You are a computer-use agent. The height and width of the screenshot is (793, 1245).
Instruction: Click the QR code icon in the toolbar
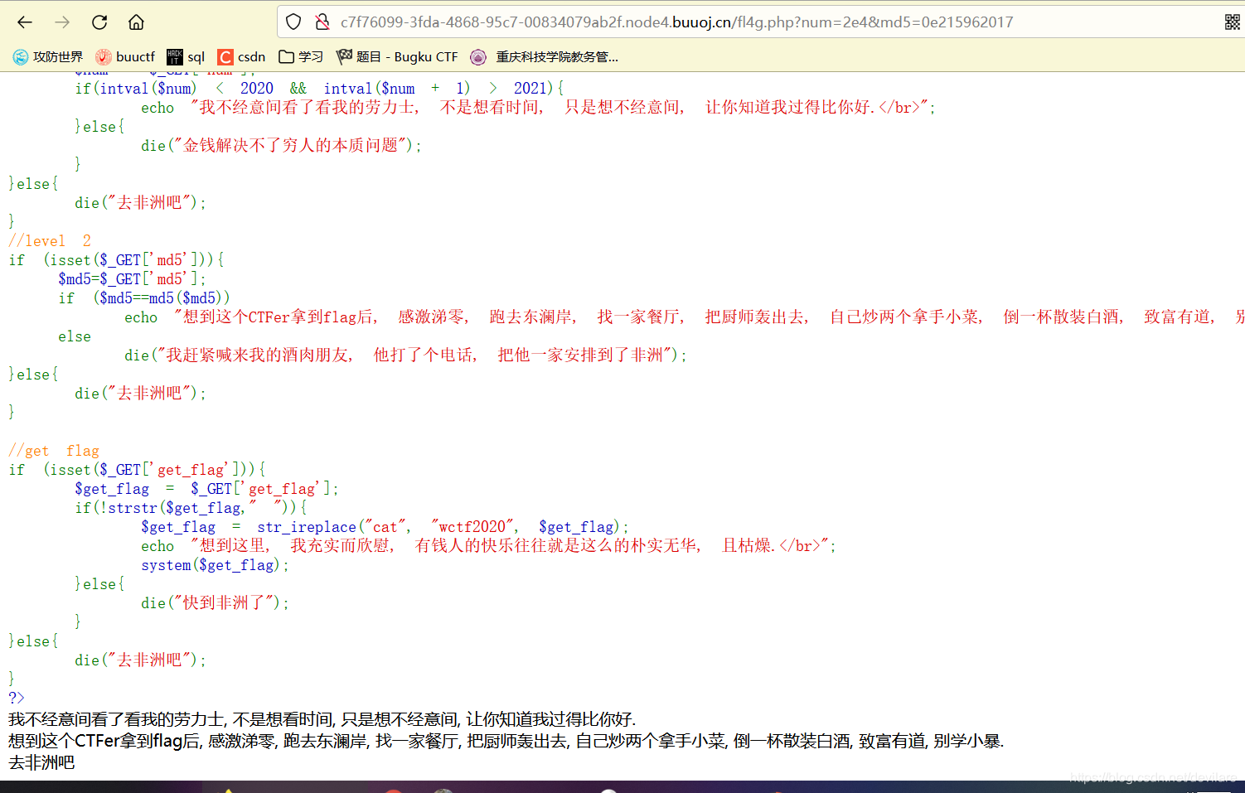1233,22
